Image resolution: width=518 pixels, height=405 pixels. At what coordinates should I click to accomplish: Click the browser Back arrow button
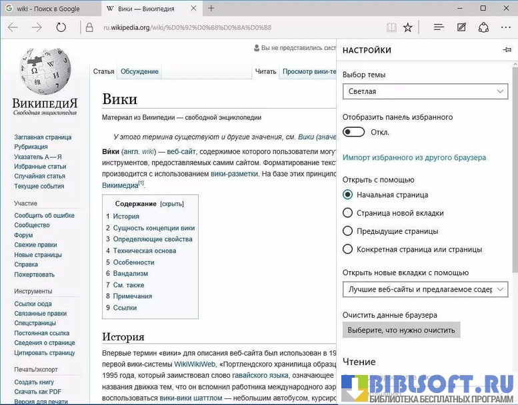click(x=13, y=27)
